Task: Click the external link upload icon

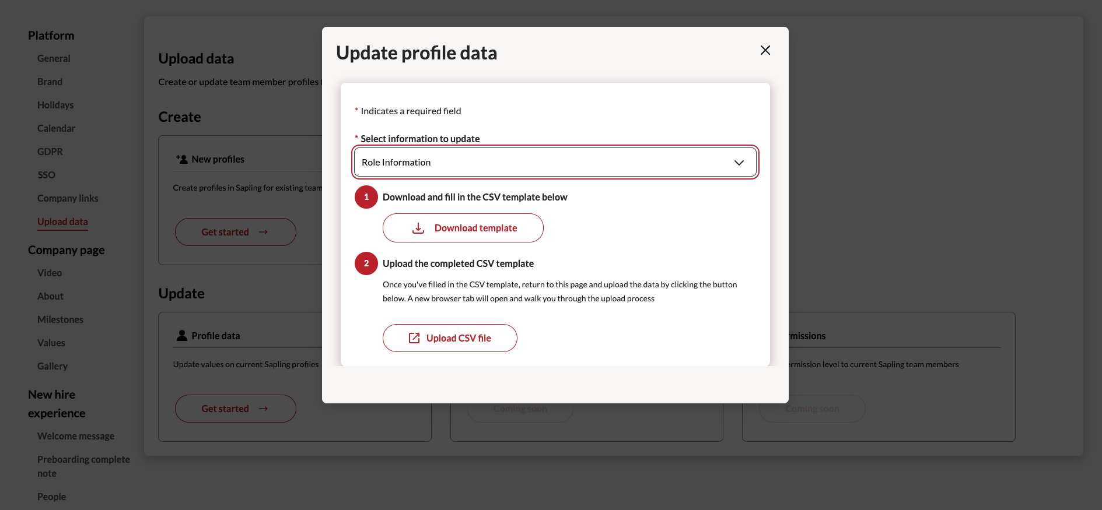Action: tap(414, 338)
